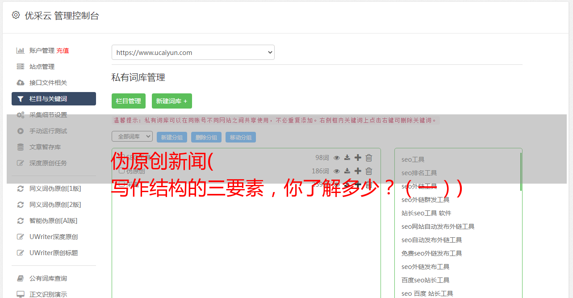573x298 pixels.
Task: Select keyword seo外链群发工具
Action: [x=426, y=200]
